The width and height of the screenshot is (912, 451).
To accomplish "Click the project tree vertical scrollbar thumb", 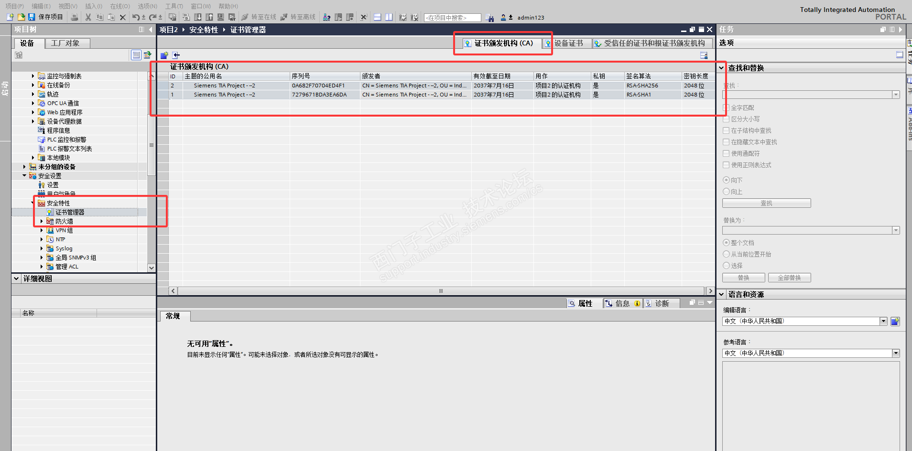I will 152,145.
